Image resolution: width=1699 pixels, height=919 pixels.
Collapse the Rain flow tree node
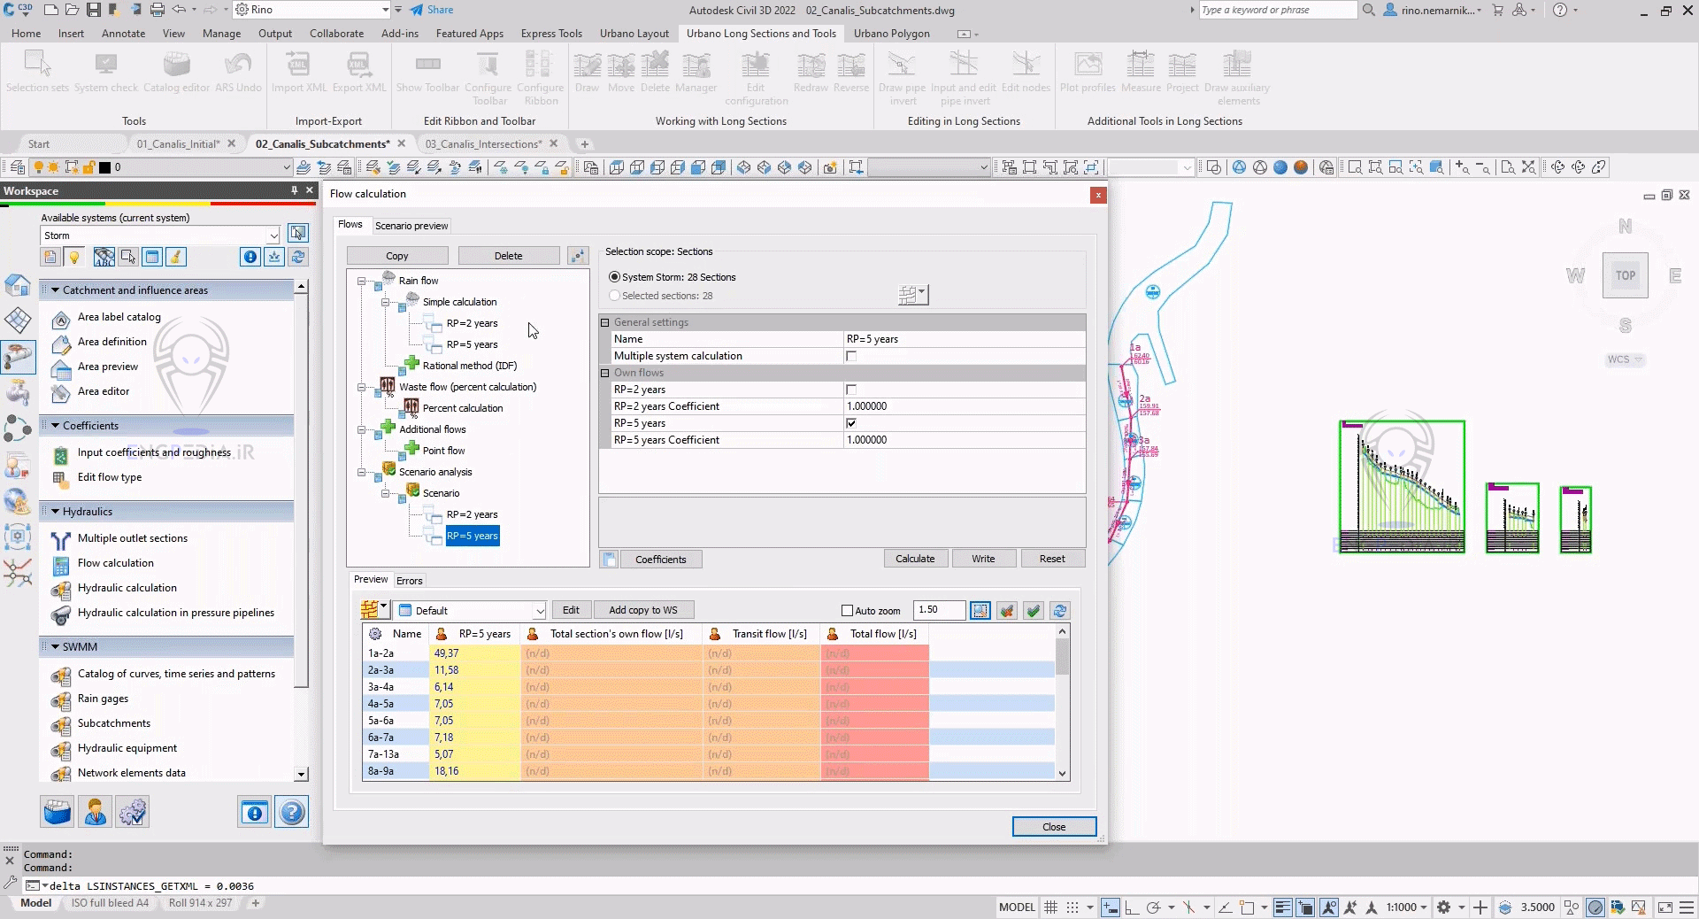[361, 282]
